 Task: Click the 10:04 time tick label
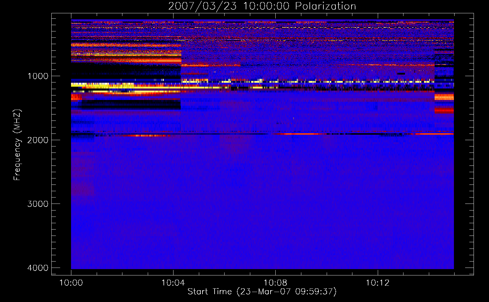click(173, 283)
